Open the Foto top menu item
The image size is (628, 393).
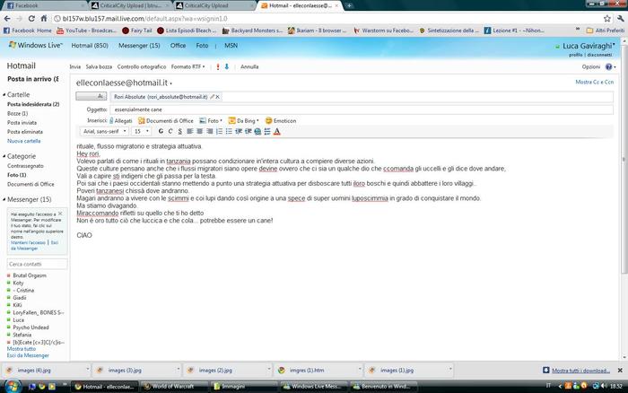(202, 46)
